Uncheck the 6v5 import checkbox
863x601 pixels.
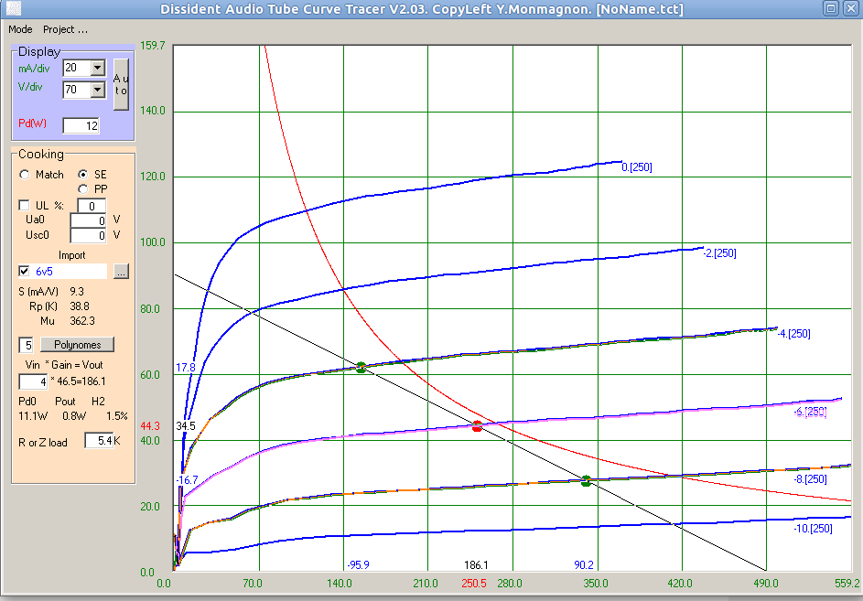click(x=24, y=272)
